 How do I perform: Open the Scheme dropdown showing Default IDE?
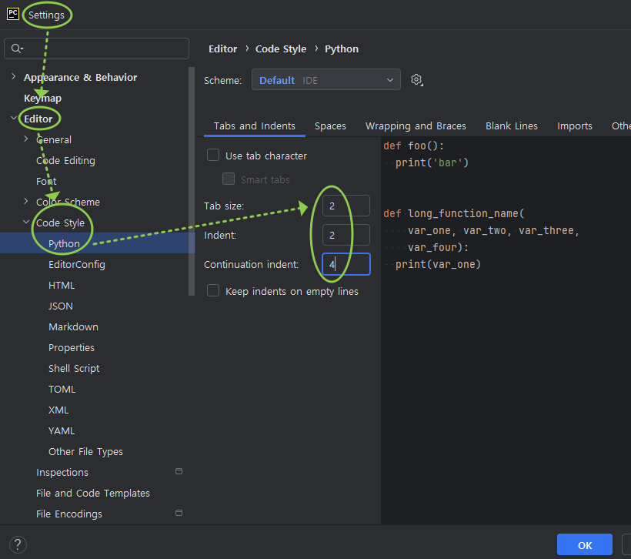pyautogui.click(x=326, y=80)
